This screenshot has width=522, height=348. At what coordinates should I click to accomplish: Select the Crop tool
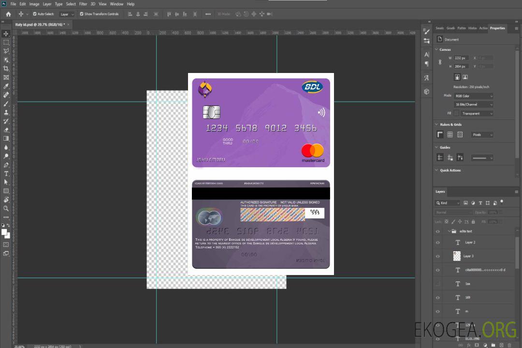pyautogui.click(x=6, y=69)
